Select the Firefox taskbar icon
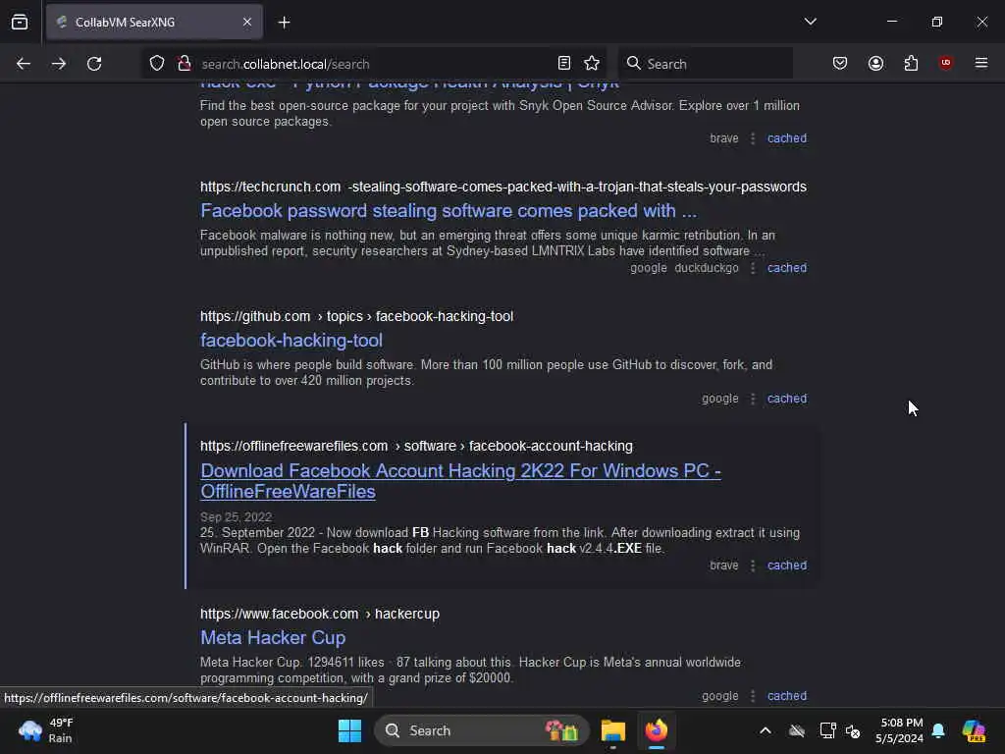The image size is (1005, 754). pyautogui.click(x=657, y=730)
